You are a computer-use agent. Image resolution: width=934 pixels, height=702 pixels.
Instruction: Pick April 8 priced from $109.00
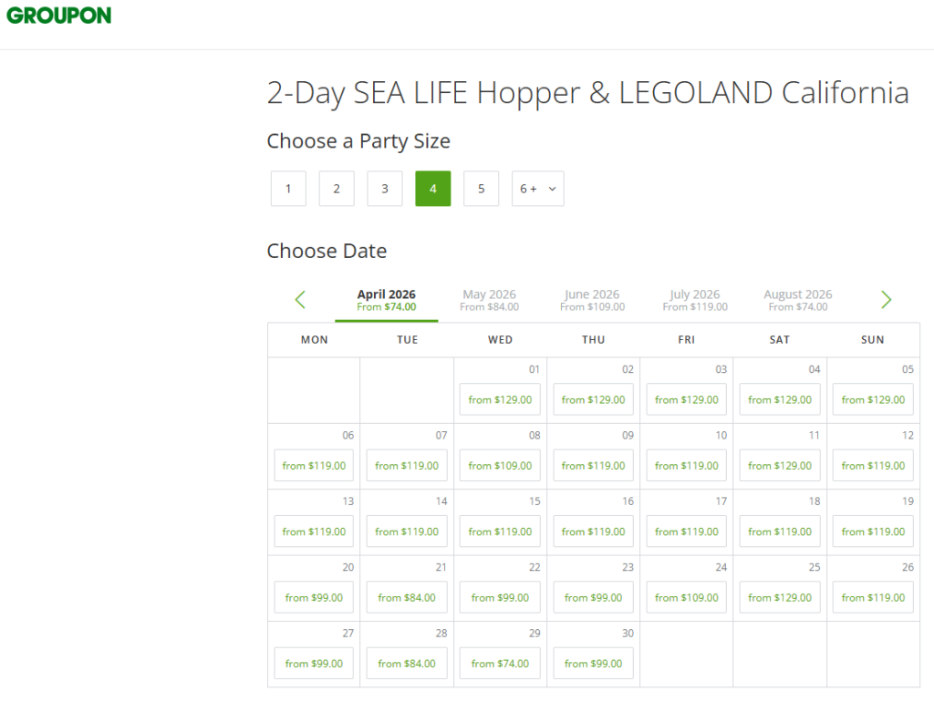[x=500, y=466]
